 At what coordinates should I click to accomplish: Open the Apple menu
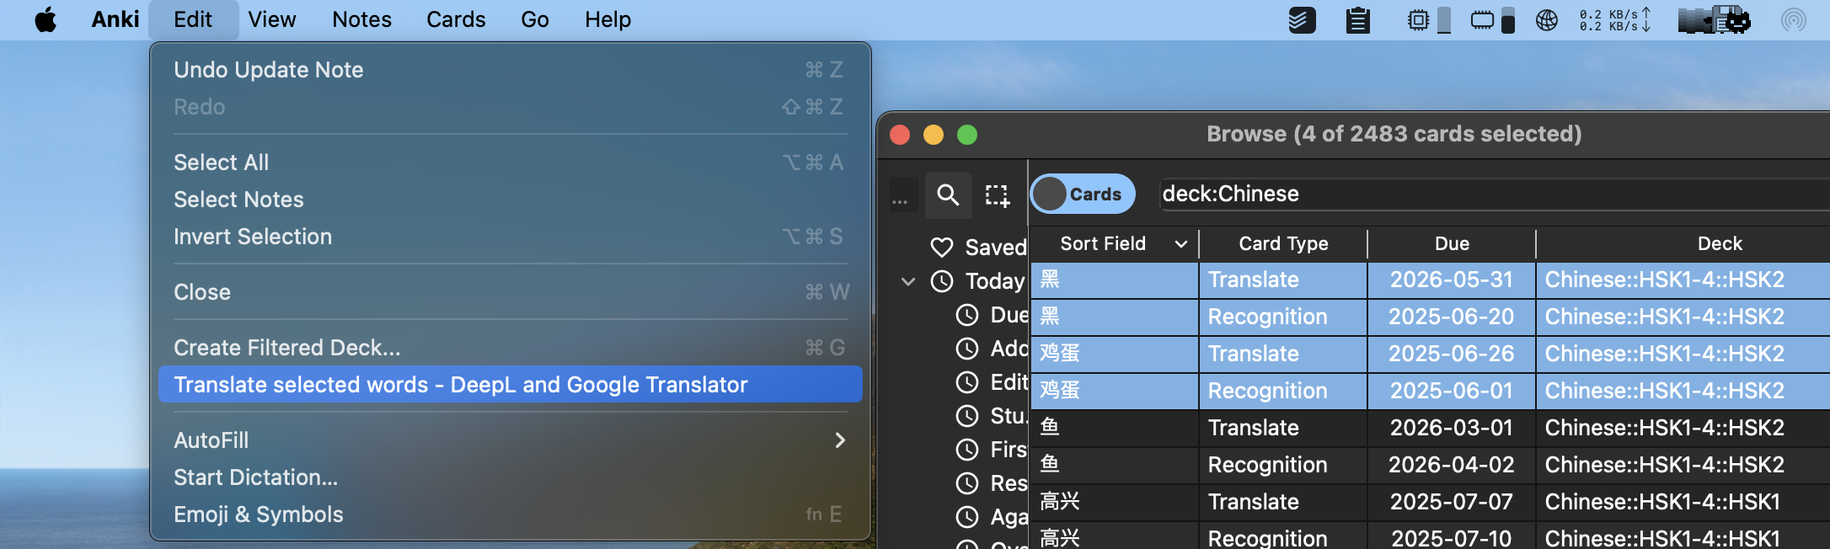[x=45, y=19]
